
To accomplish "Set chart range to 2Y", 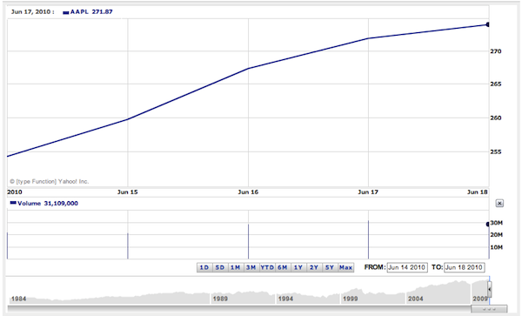I will coord(314,267).
